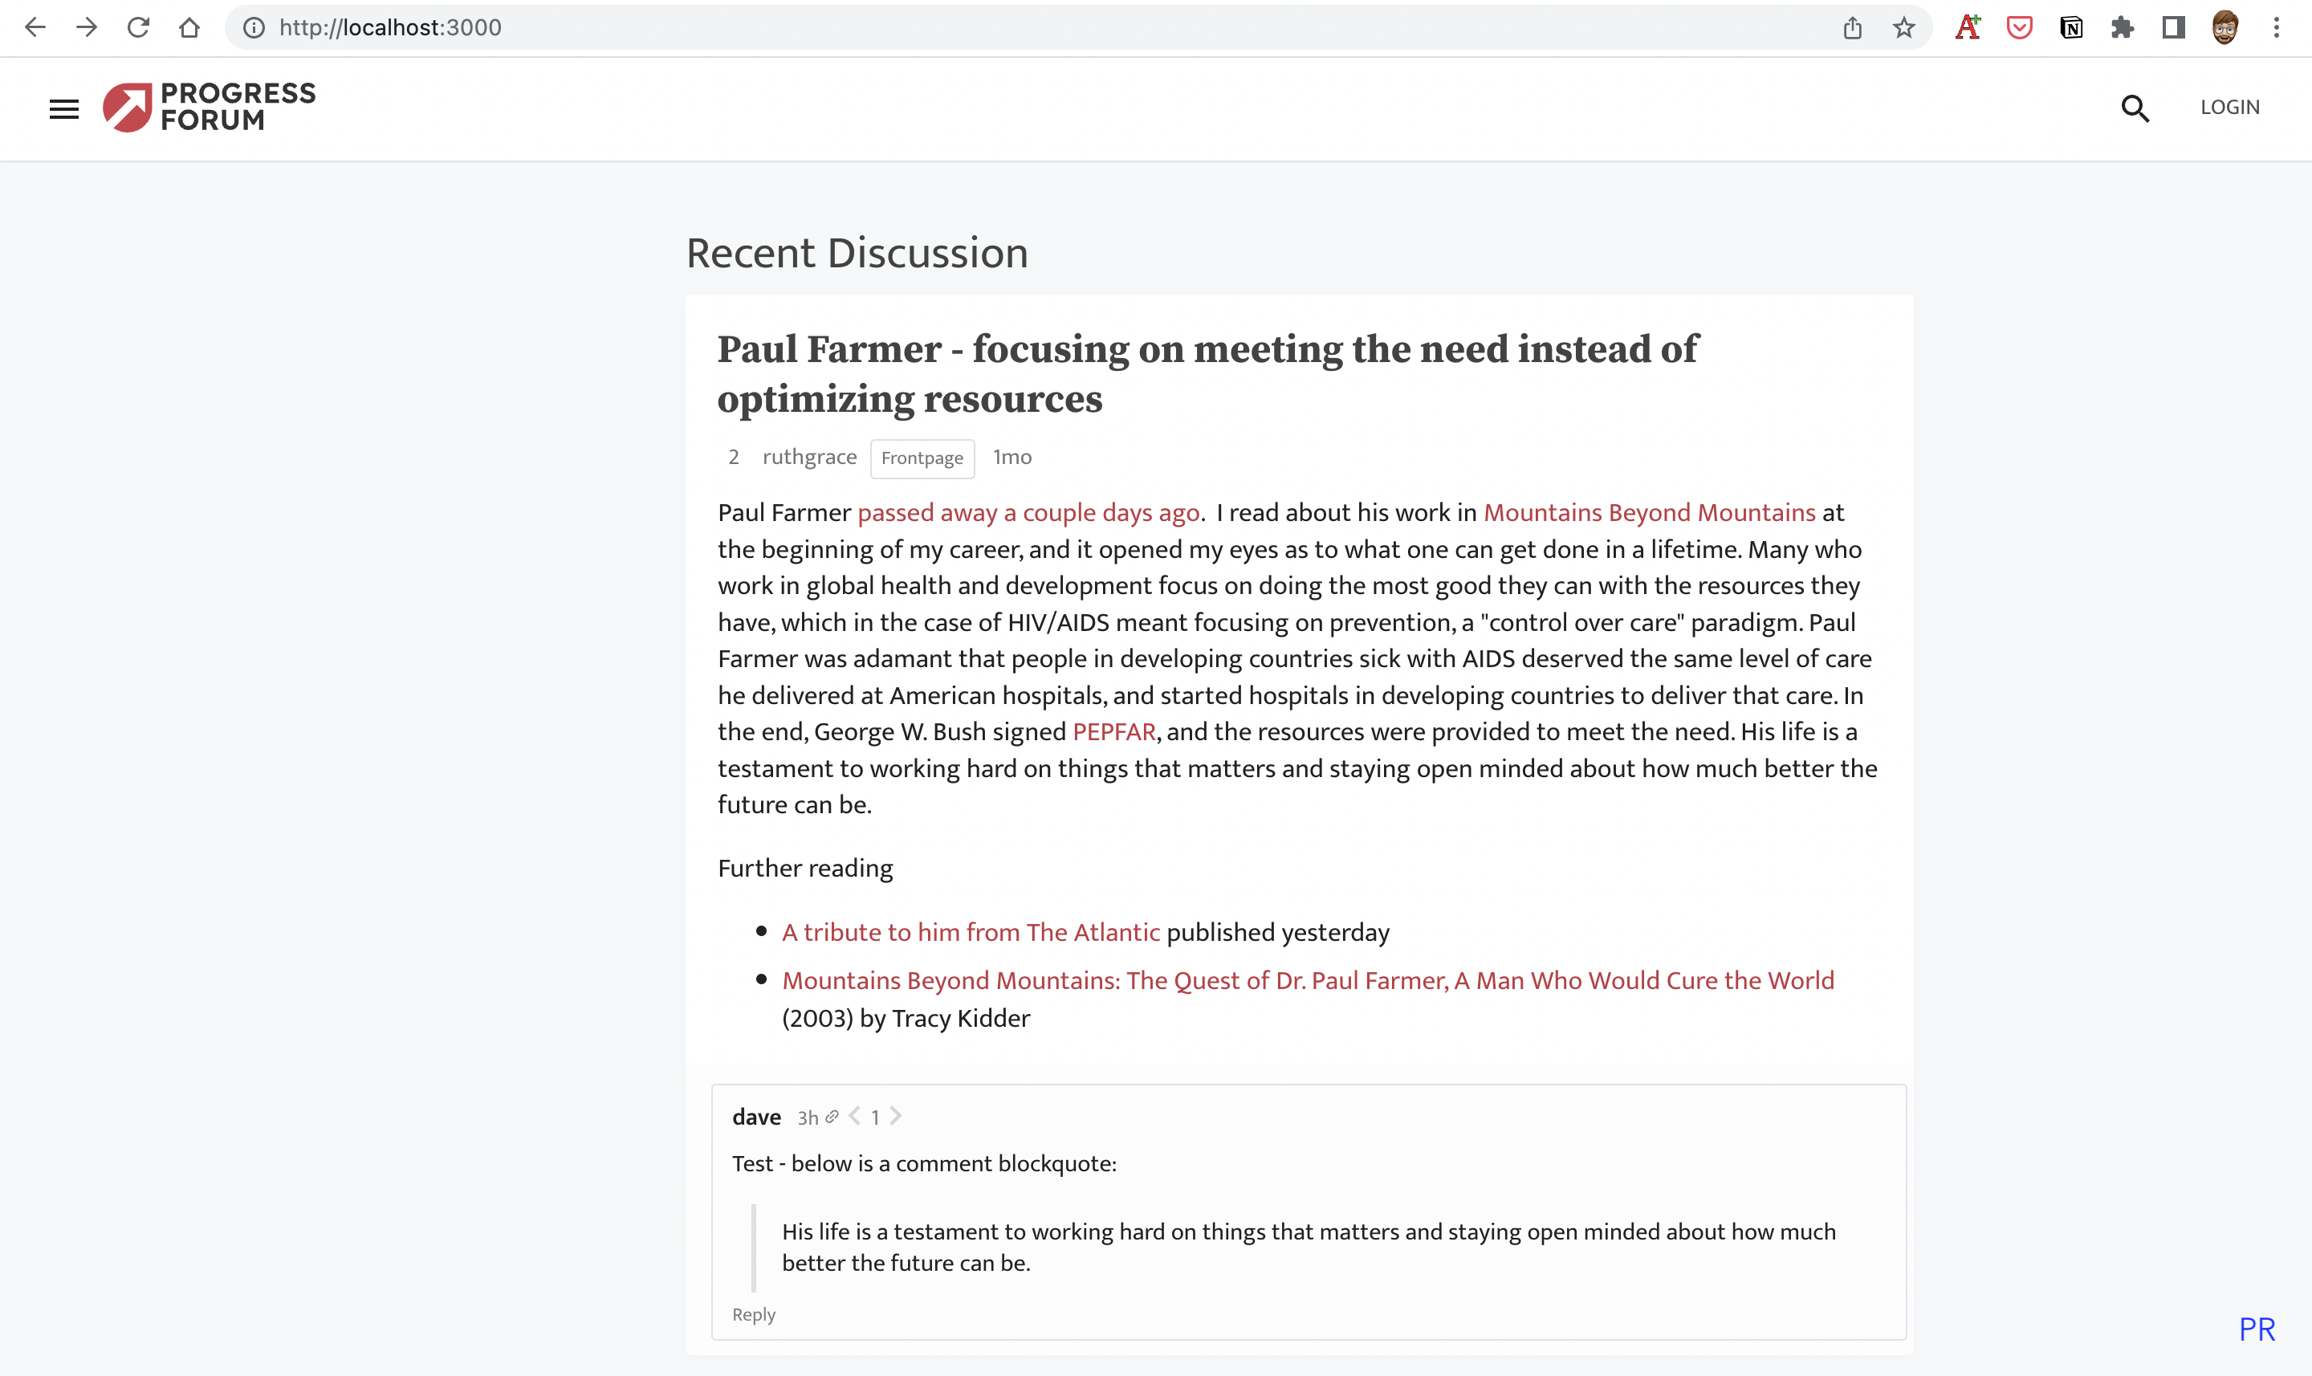Reload the page with browser refresh
This screenshot has height=1376, width=2312.
pos(138,28)
